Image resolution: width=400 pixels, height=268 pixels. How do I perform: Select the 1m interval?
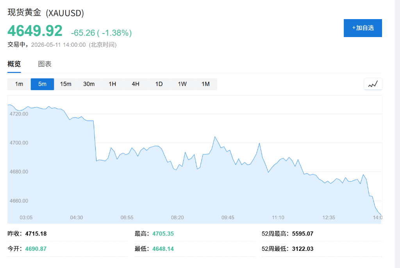19,84
